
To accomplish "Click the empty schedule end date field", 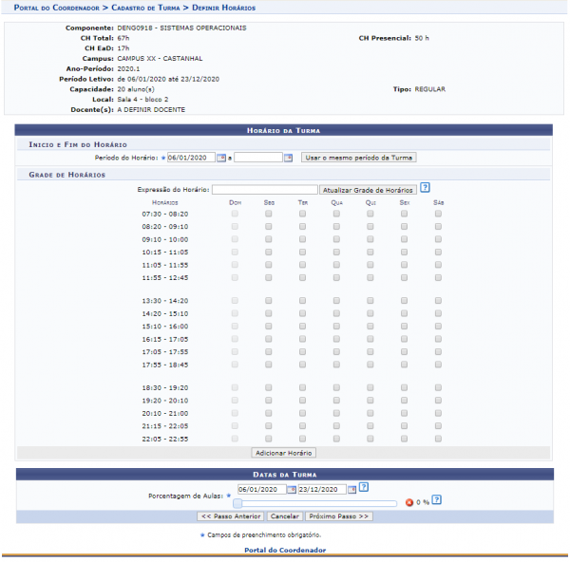I will 257,158.
